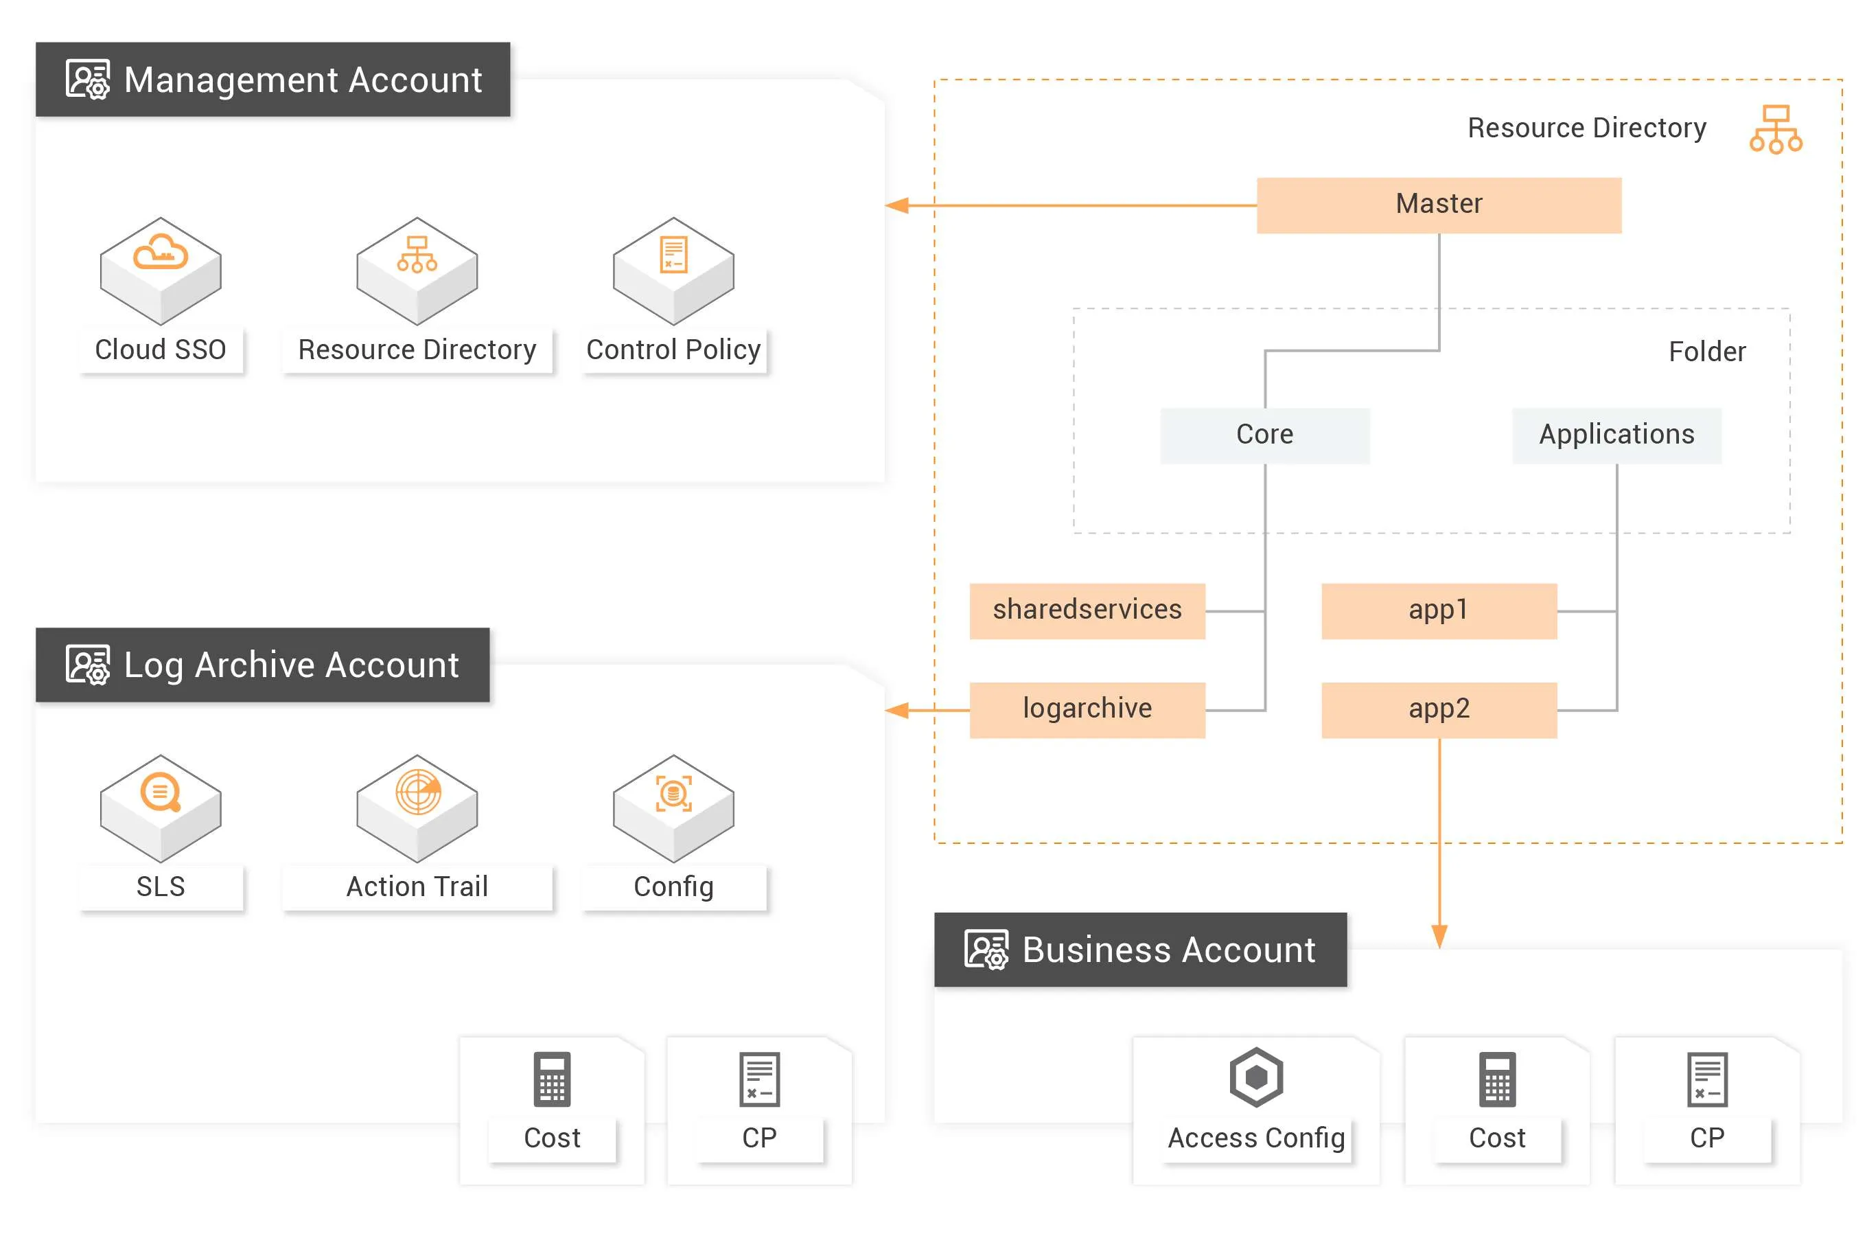This screenshot has height=1236, width=1867.
Task: Click the Access Config hexagon icon
Action: [x=1255, y=1077]
